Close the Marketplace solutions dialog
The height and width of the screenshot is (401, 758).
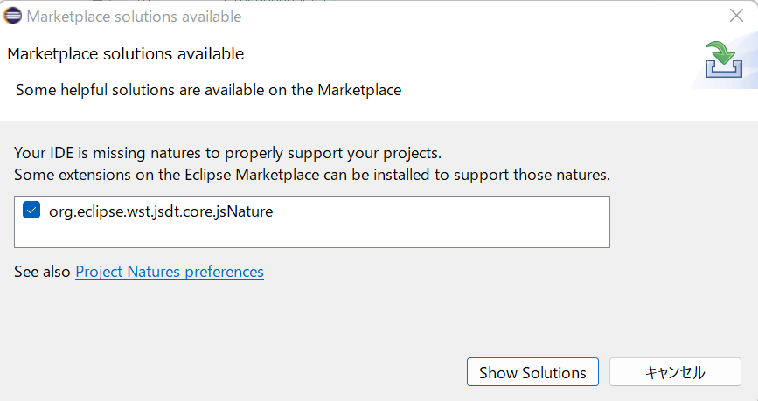pos(736,16)
